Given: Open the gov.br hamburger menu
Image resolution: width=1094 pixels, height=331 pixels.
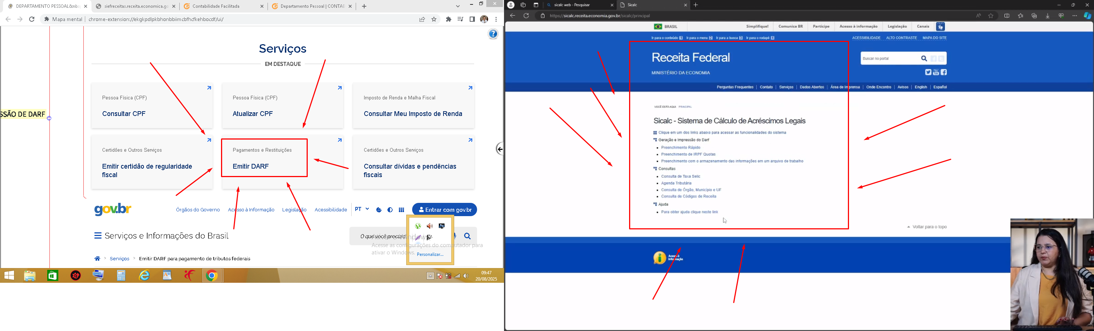Looking at the screenshot, I should click(98, 236).
